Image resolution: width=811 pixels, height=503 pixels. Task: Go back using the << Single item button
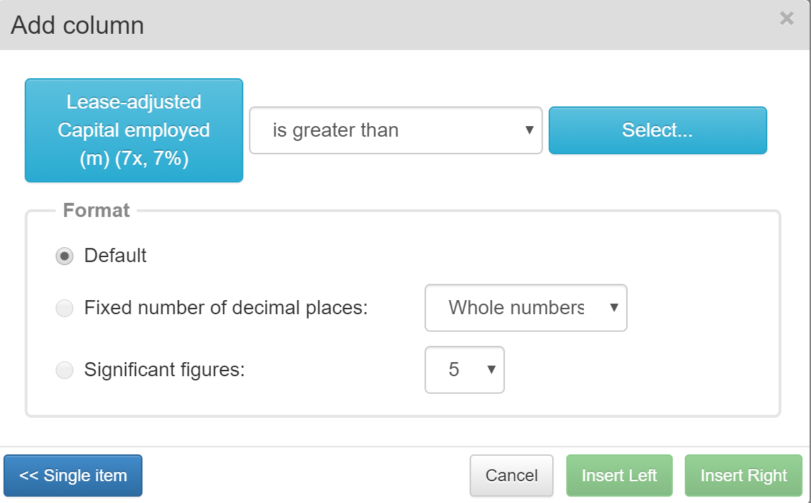73,476
